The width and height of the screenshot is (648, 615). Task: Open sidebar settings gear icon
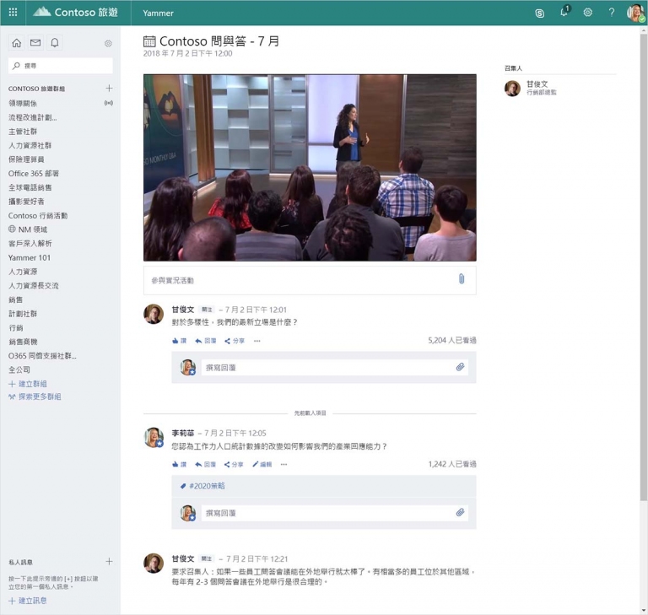click(x=108, y=43)
